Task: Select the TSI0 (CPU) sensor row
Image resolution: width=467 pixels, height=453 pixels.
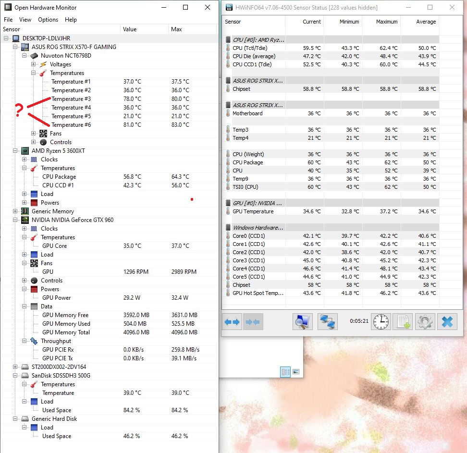Action: click(332, 187)
